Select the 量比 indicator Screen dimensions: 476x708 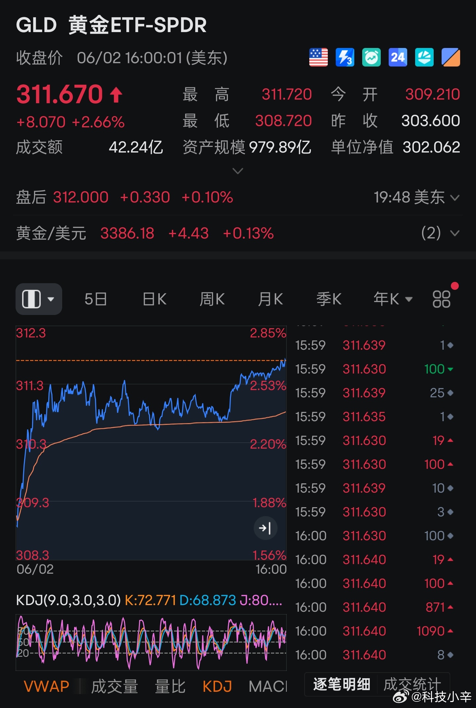(170, 686)
